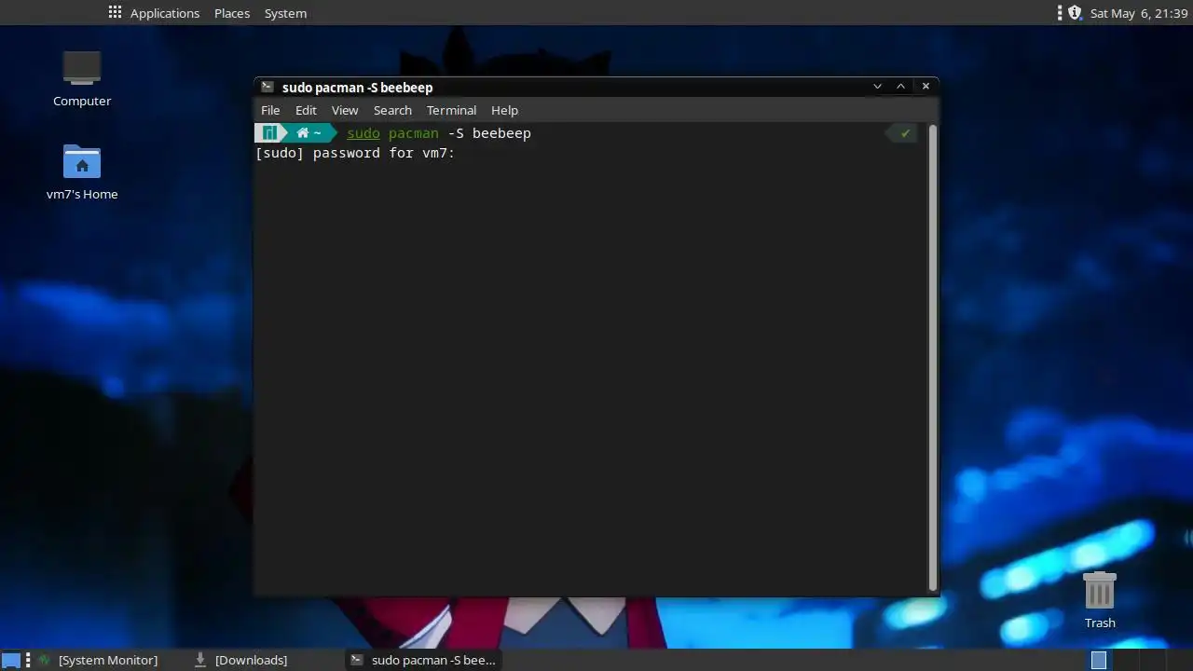Viewport: 1193px width, 671px height.
Task: Open the terminal File menu
Action: [270, 110]
